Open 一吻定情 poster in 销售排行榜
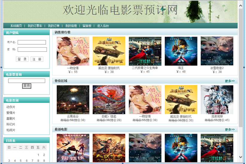 (x=73, y=51)
